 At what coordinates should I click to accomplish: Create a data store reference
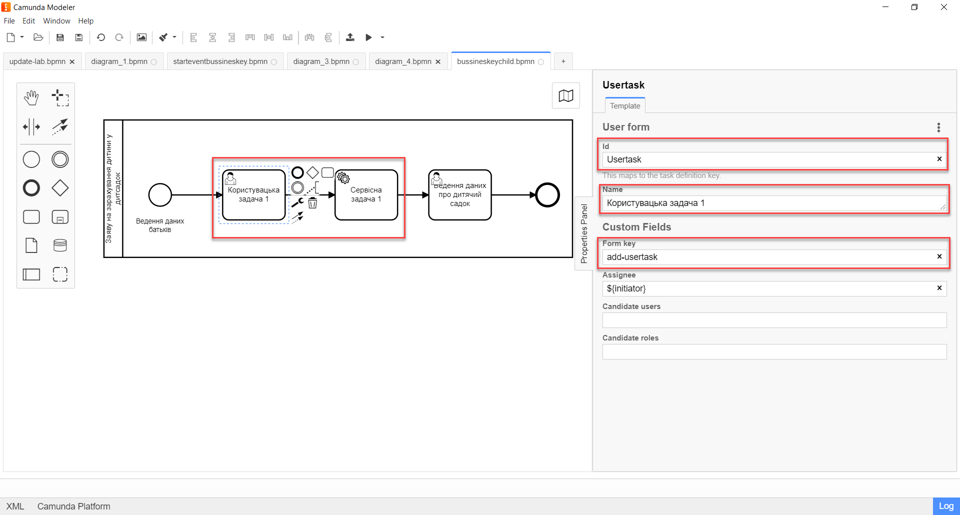click(60, 245)
